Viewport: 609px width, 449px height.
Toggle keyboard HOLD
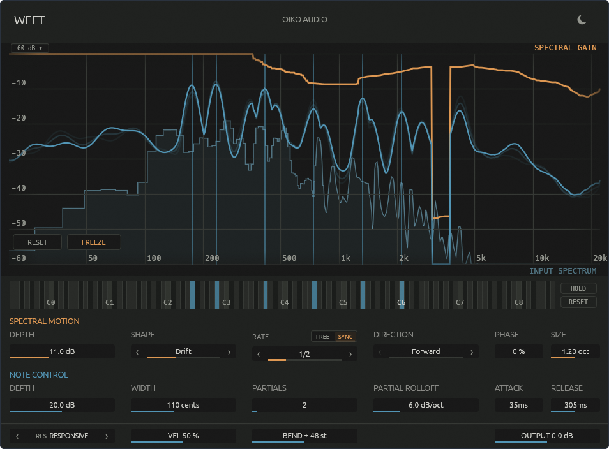click(x=578, y=288)
